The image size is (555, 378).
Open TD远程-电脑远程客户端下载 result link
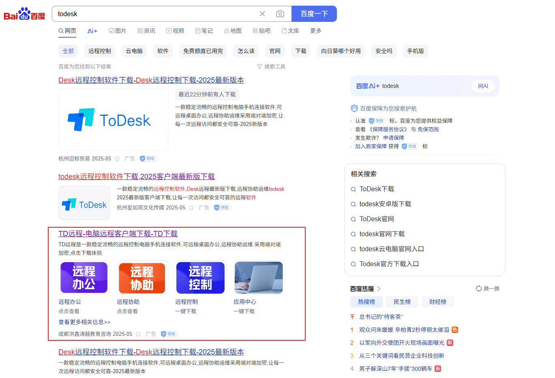coord(118,234)
